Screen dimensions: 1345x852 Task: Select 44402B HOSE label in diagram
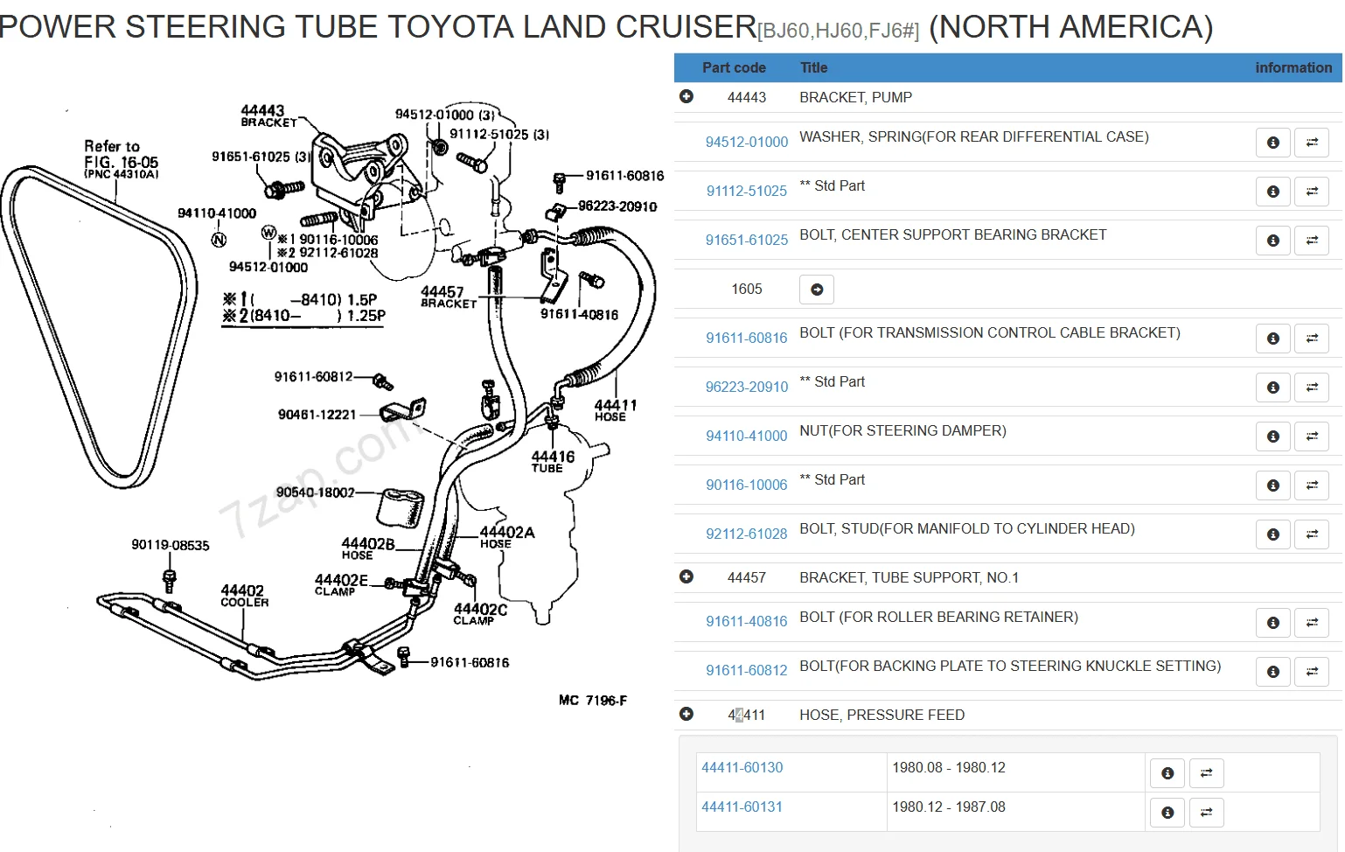367,548
